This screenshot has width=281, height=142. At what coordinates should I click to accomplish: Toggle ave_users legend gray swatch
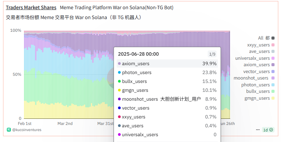273,52
